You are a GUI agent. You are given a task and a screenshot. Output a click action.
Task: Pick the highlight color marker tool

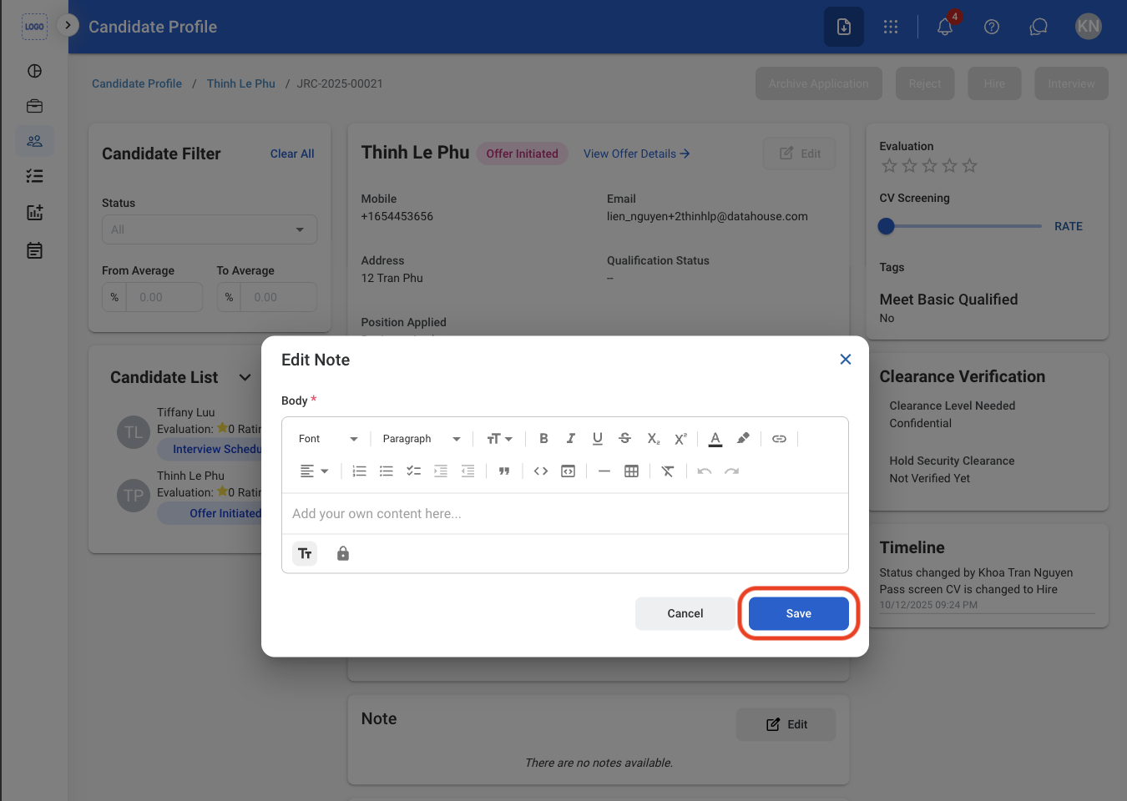[x=743, y=438]
